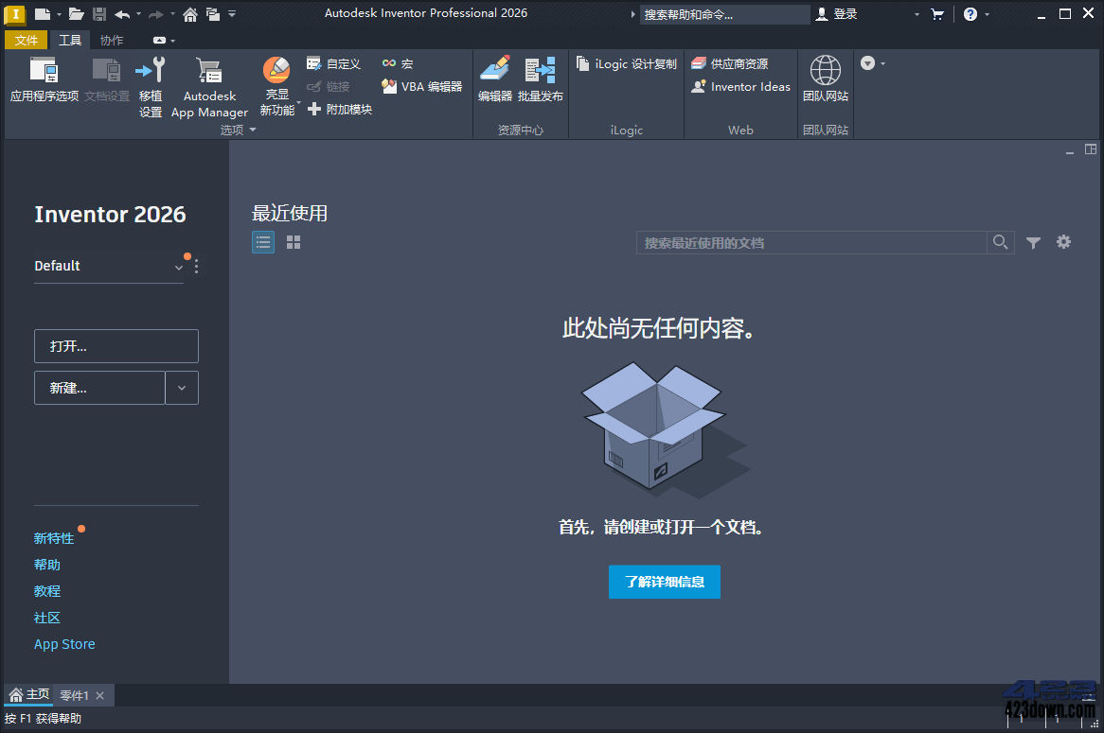Open the App Store link

63,644
